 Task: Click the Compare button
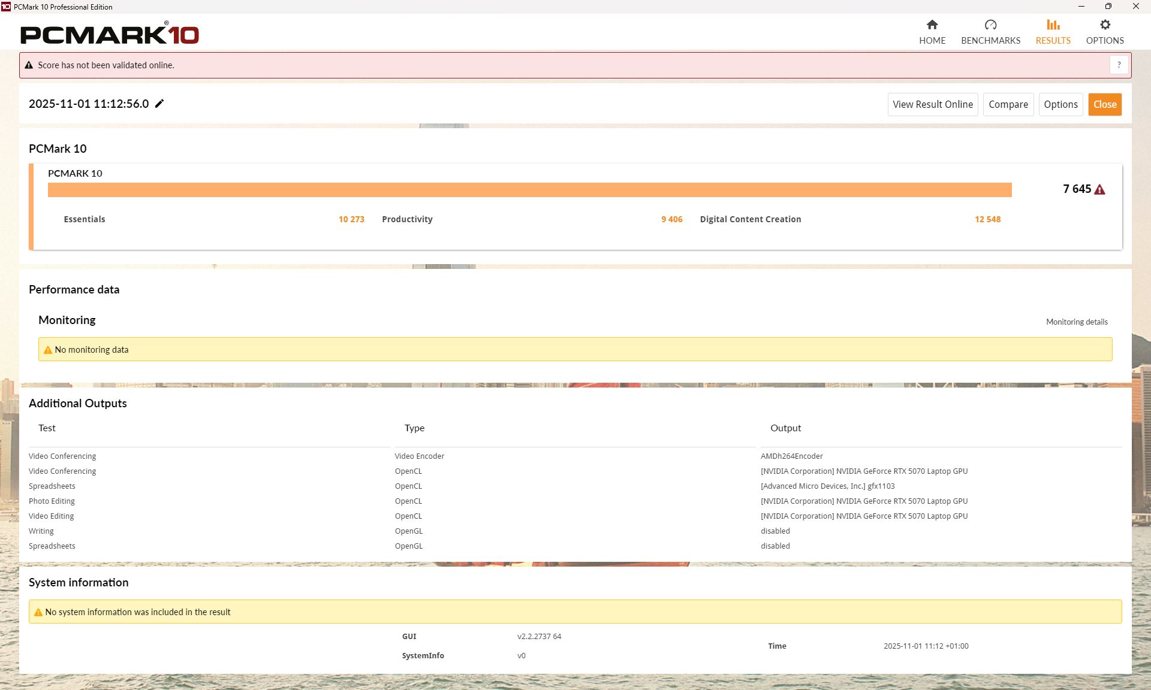click(x=1008, y=104)
